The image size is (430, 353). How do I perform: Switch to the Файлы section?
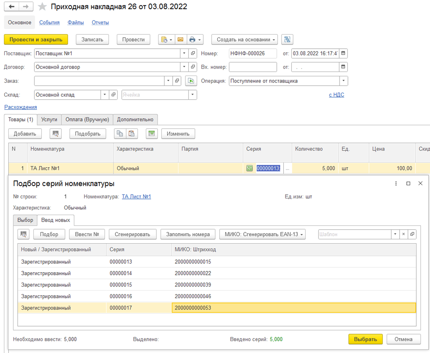point(76,22)
